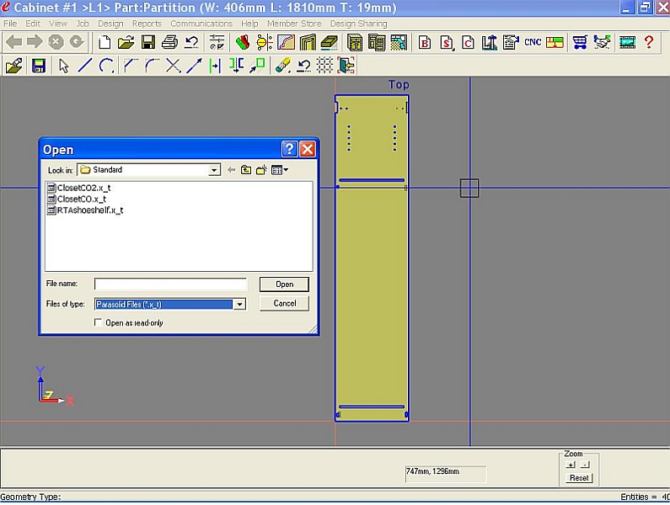Open the Reports menu
This screenshot has height=505, width=670.
[x=147, y=24]
